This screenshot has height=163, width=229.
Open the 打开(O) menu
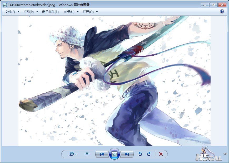(88, 12)
